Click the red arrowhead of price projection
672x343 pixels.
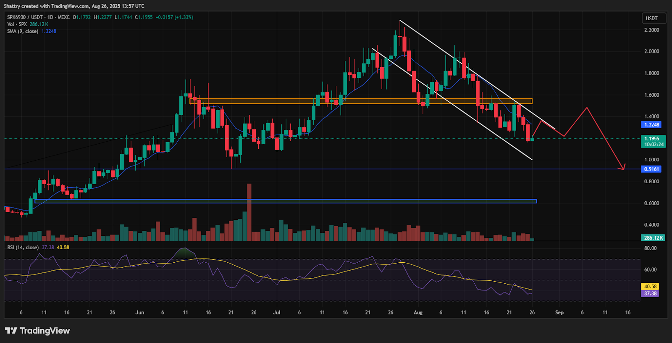click(x=624, y=168)
